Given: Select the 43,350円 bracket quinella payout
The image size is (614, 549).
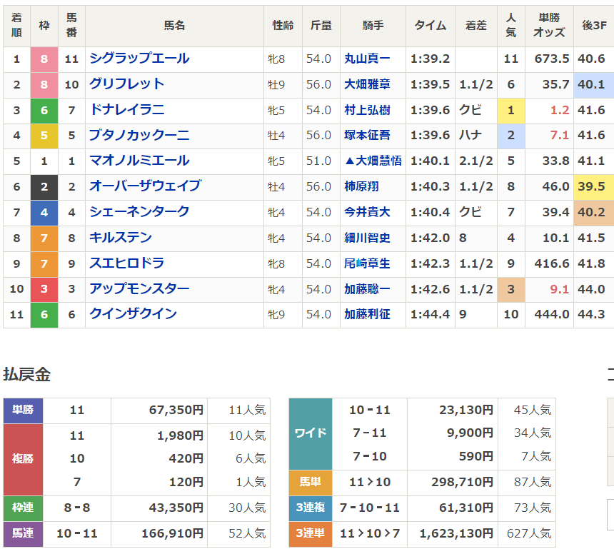Looking at the screenshot, I should click(176, 508).
